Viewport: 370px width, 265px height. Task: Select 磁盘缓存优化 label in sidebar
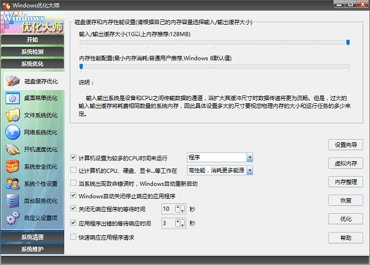(x=41, y=82)
